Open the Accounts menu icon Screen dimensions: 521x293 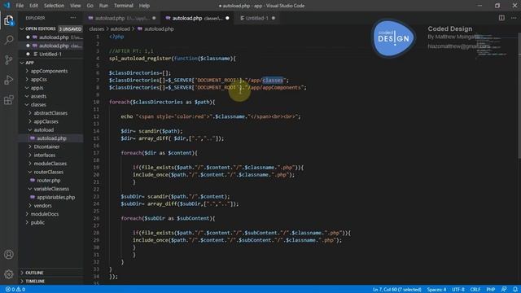[x=9, y=255]
